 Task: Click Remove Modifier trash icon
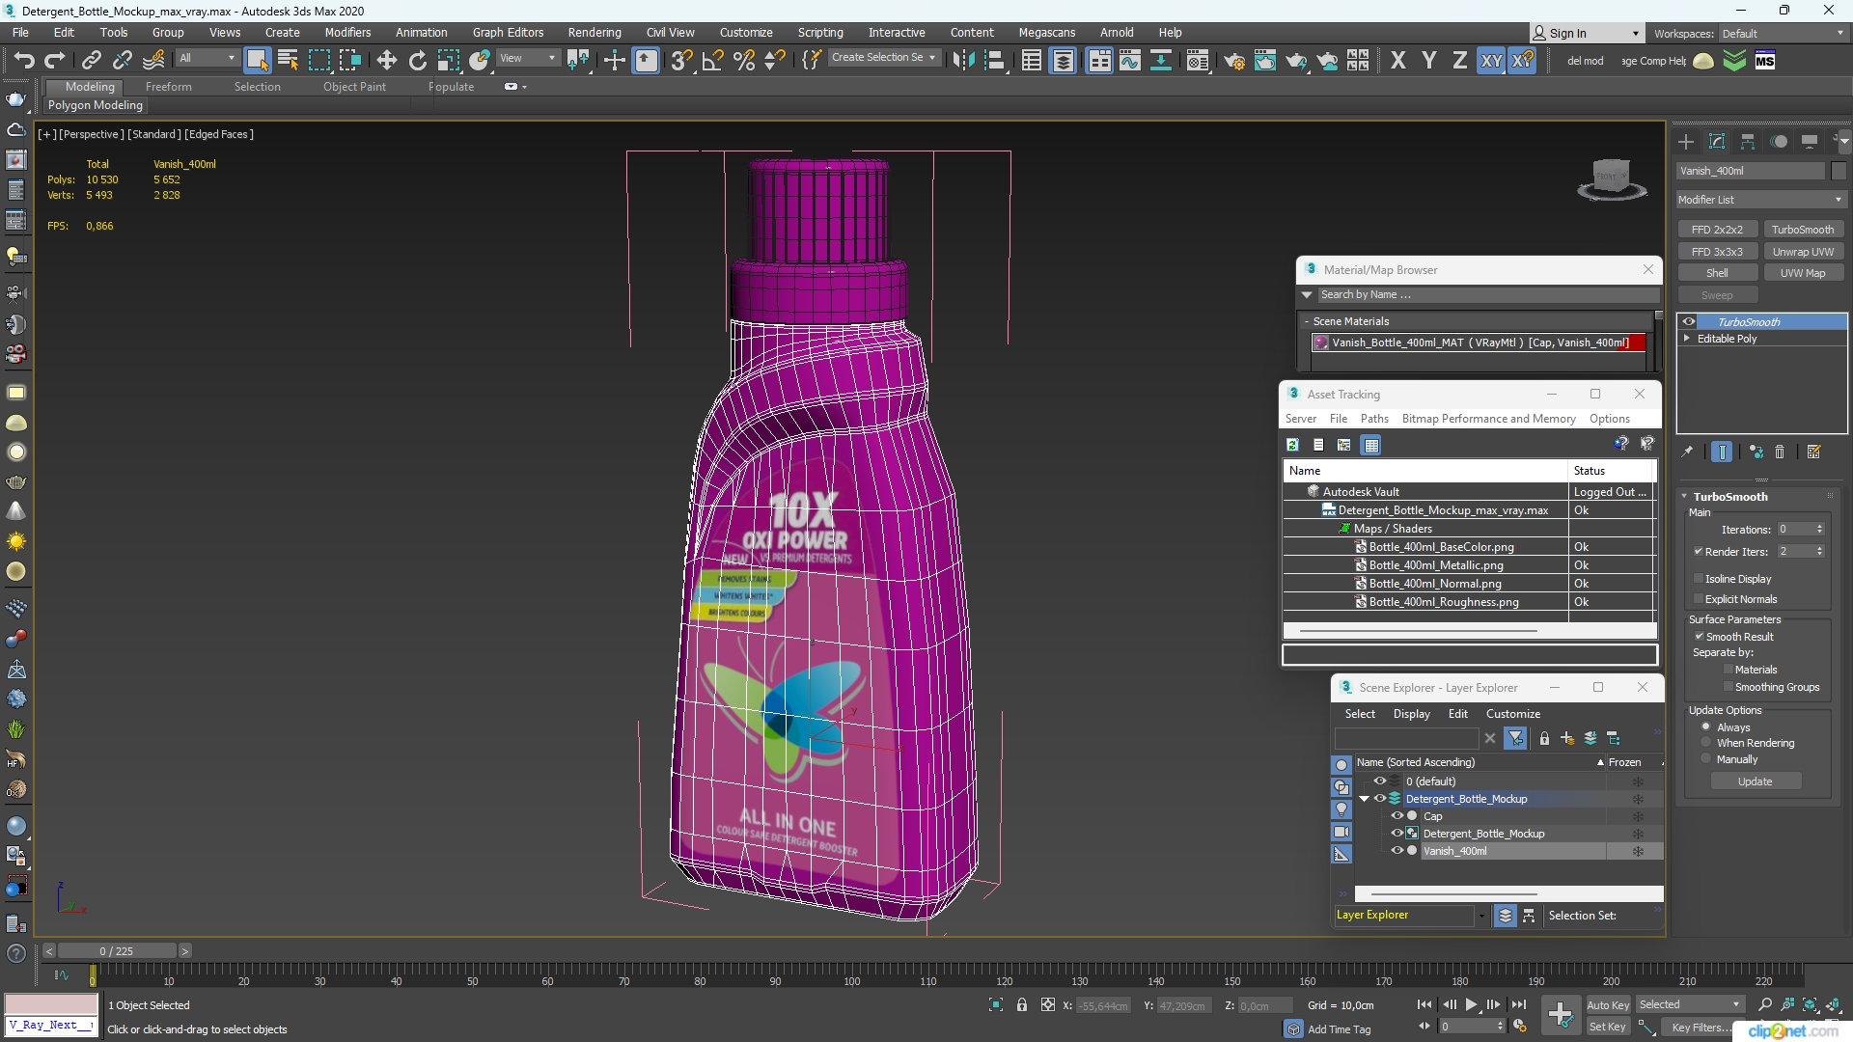click(x=1780, y=452)
